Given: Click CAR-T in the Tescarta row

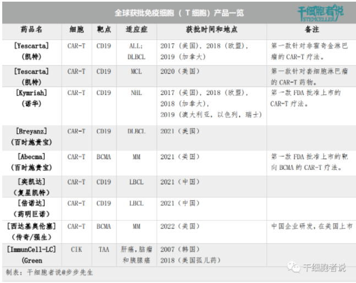Looking at the screenshot, I should coord(76,71).
